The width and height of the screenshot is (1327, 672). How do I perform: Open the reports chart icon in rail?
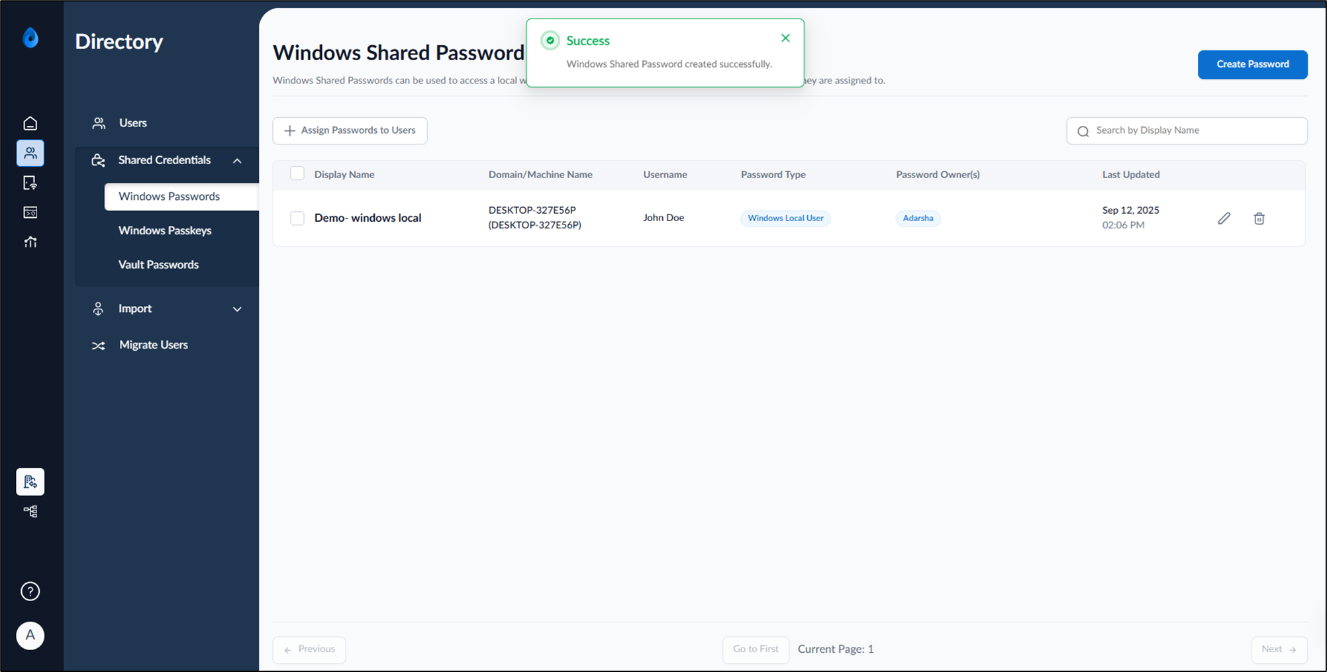coord(30,242)
